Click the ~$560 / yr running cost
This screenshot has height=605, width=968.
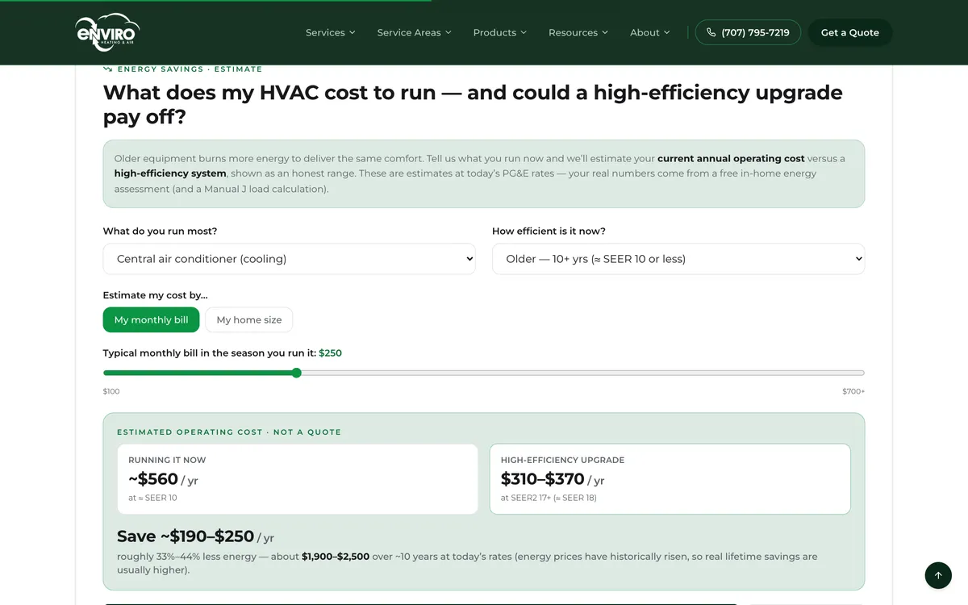click(163, 479)
